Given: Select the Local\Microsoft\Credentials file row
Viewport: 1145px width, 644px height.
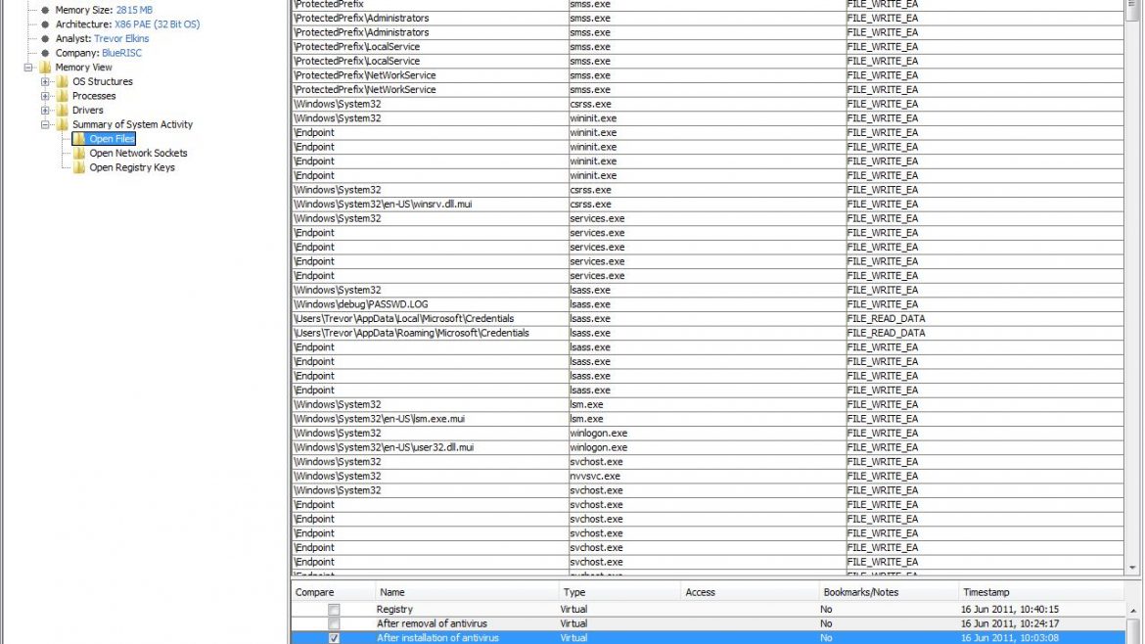Looking at the screenshot, I should (x=708, y=319).
